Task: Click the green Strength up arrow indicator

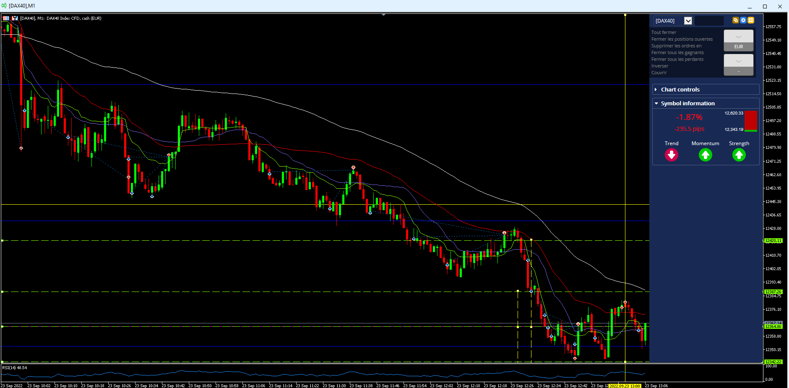Action: coord(739,155)
